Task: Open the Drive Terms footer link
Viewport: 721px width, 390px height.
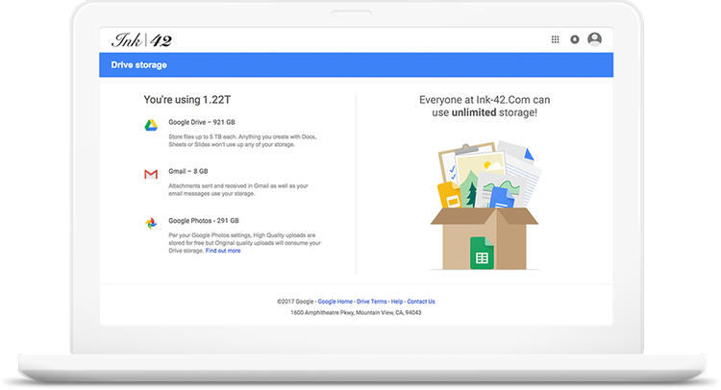Action: pyautogui.click(x=371, y=302)
